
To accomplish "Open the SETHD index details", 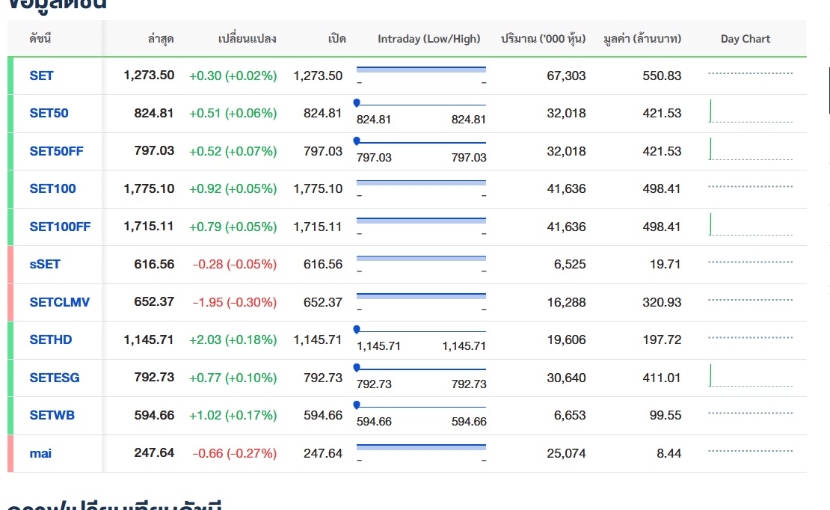I will [x=51, y=340].
